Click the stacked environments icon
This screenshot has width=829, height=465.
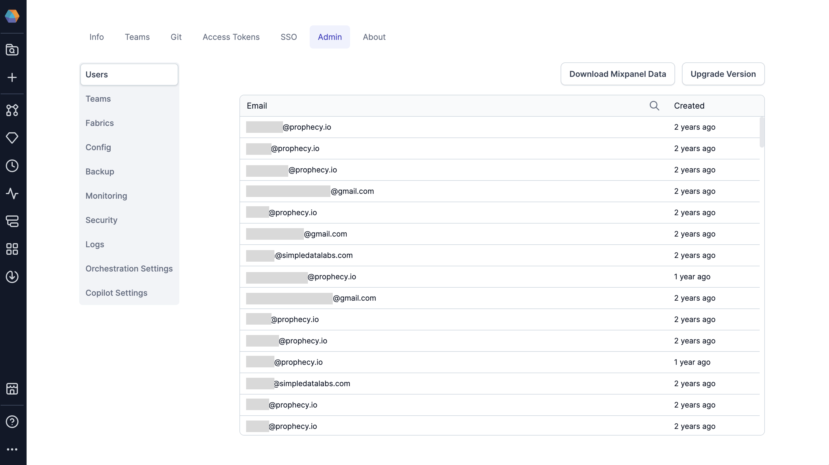(12, 221)
